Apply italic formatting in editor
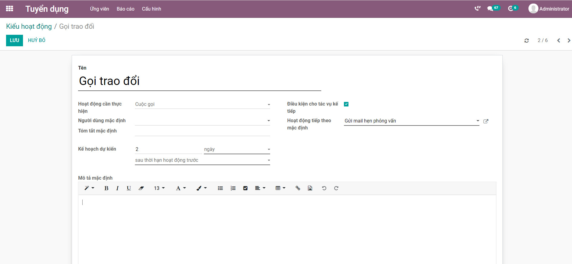 pos(117,188)
